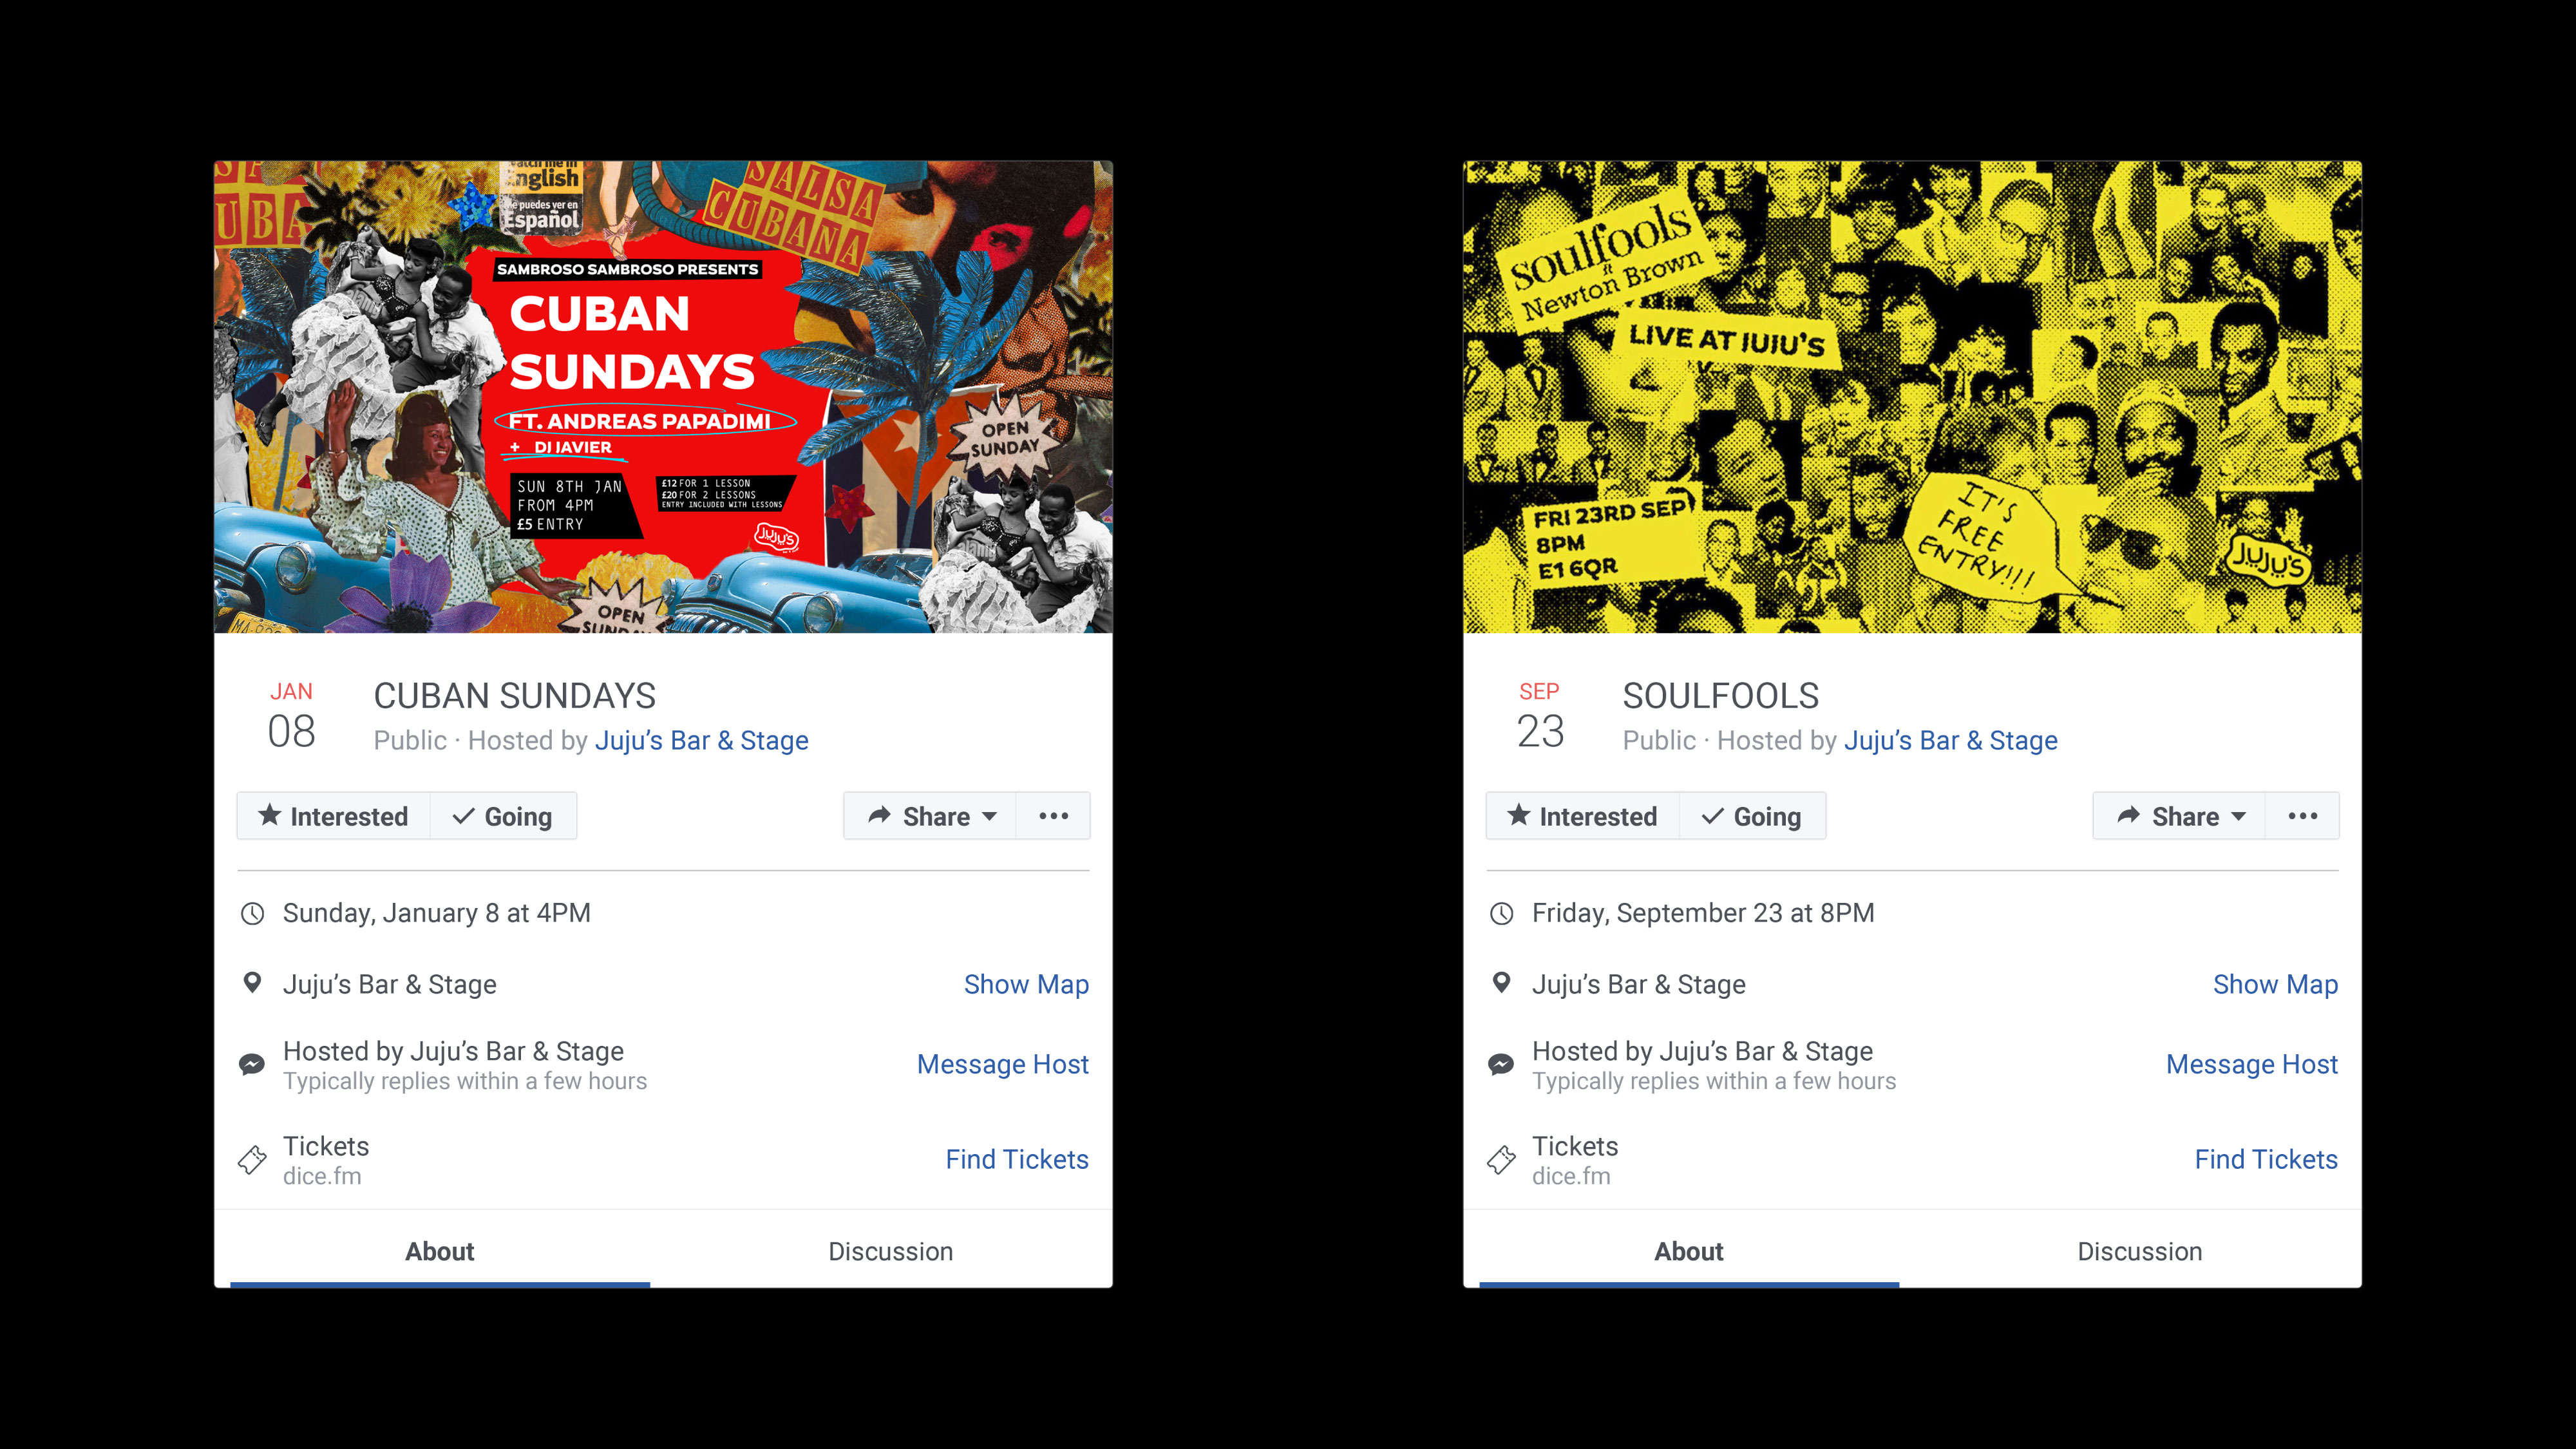This screenshot has height=1449, width=2576.
Task: Mark Going on Soulfools event
Action: click(x=1752, y=816)
